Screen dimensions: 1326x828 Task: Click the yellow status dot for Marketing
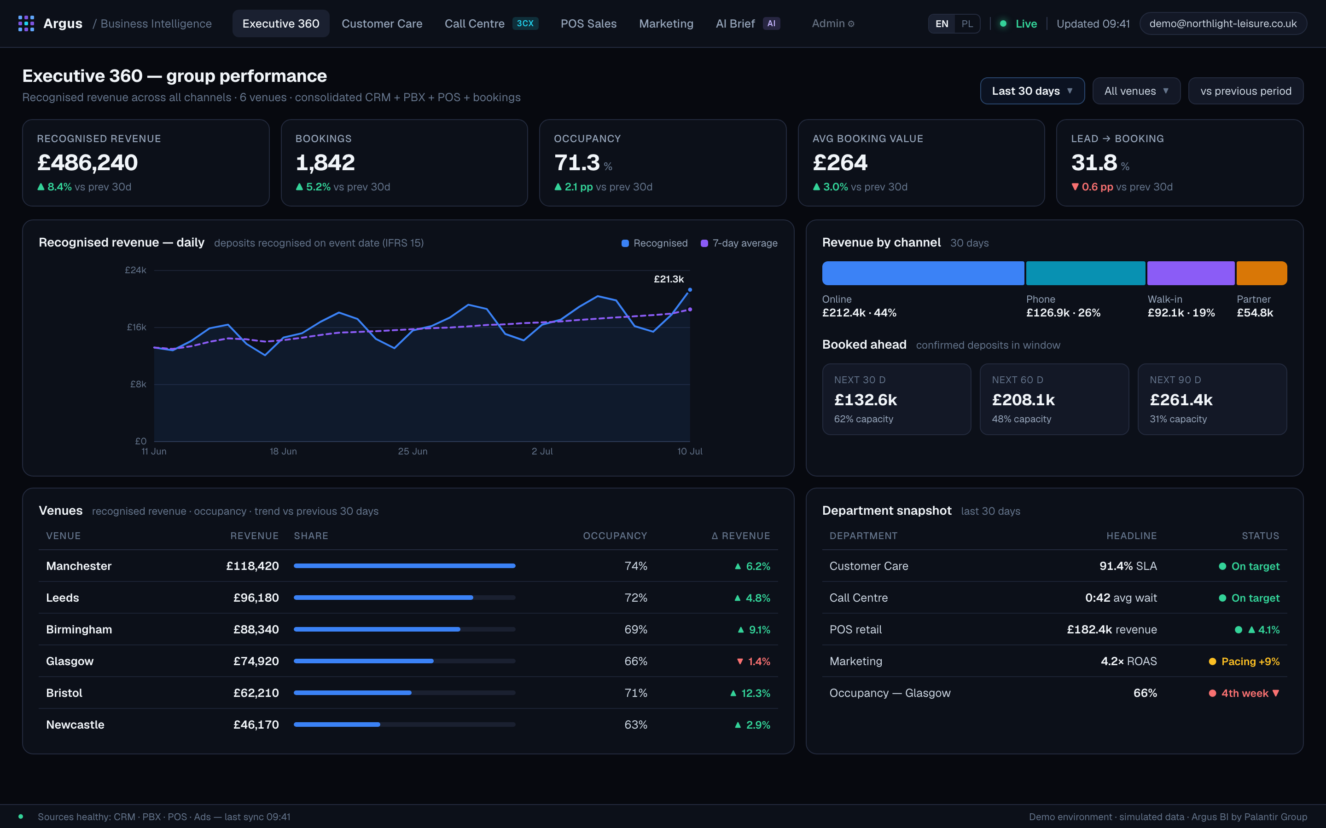click(1213, 661)
